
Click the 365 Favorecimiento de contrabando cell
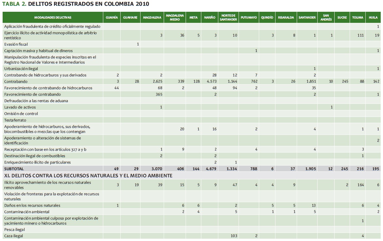(158, 94)
